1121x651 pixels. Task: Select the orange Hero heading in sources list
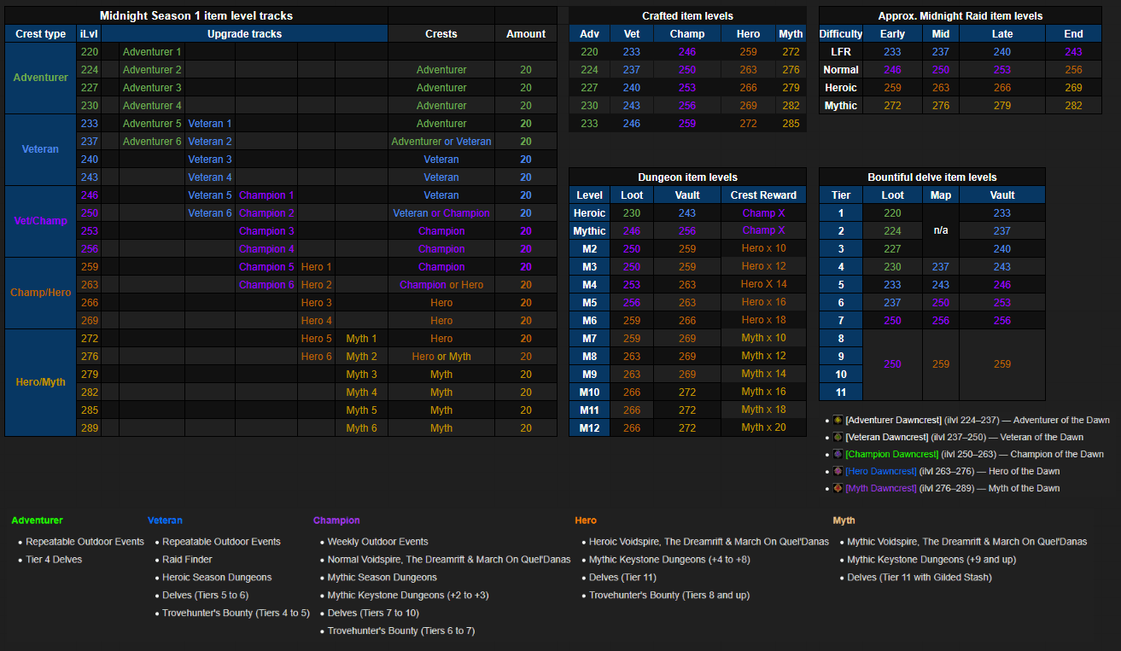click(586, 520)
